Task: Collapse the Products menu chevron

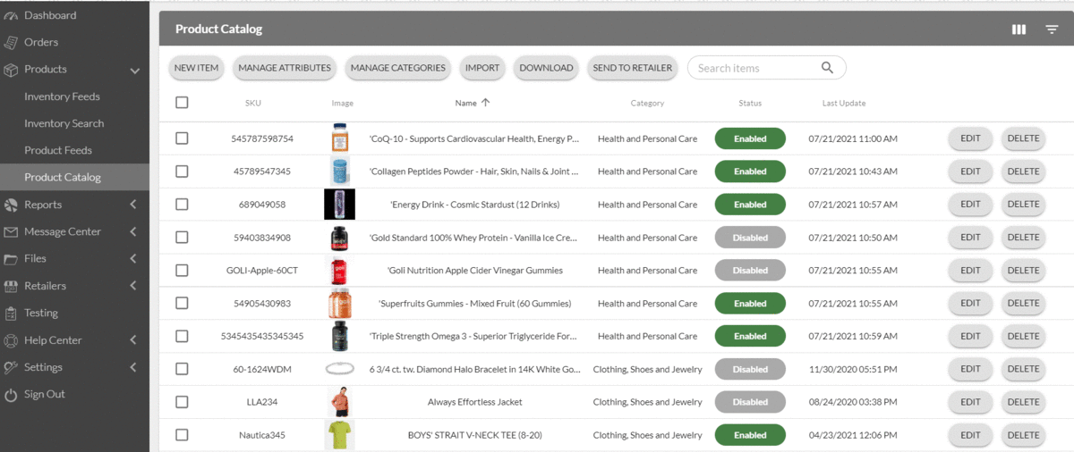Action: click(x=134, y=70)
